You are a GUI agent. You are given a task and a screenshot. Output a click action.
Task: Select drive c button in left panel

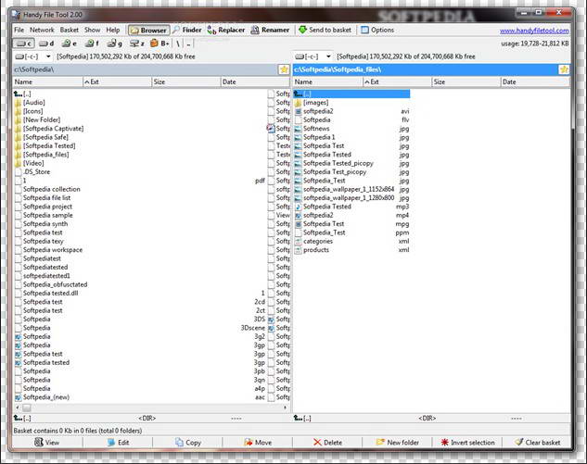(x=25, y=44)
